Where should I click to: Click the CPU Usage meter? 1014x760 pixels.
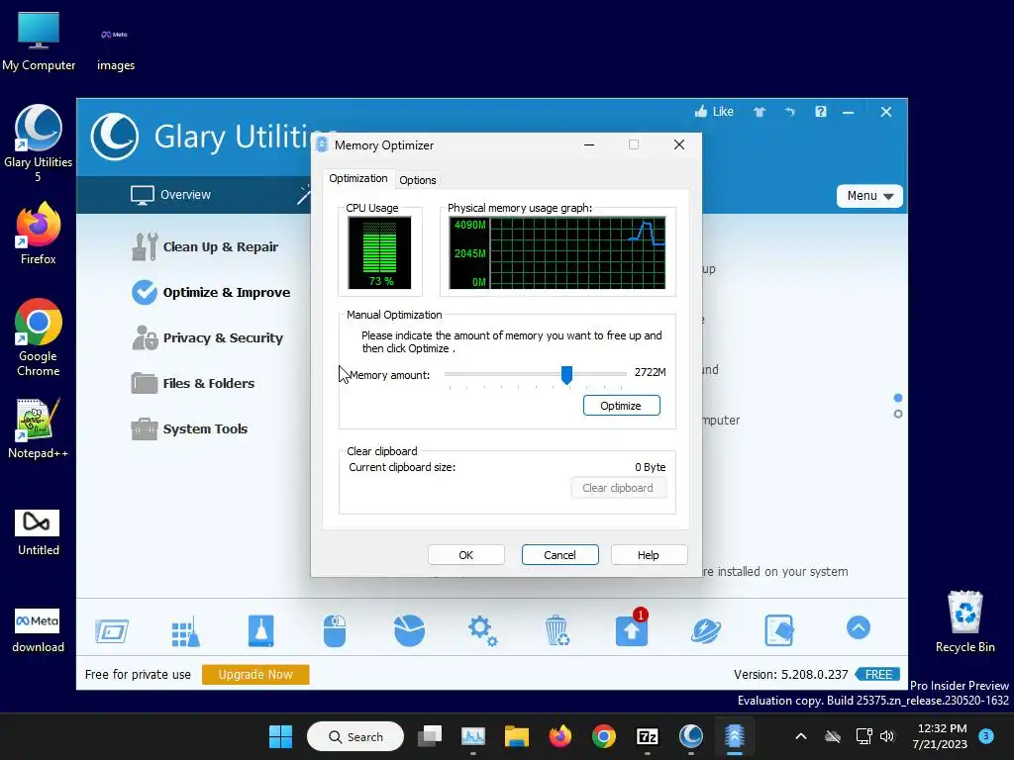tap(379, 252)
